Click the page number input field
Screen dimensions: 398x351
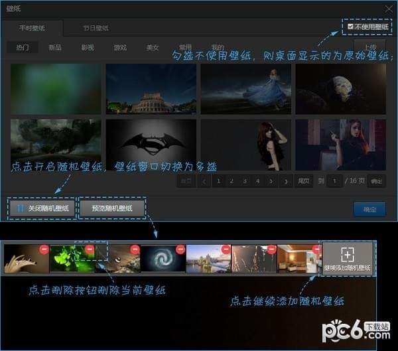point(336,180)
